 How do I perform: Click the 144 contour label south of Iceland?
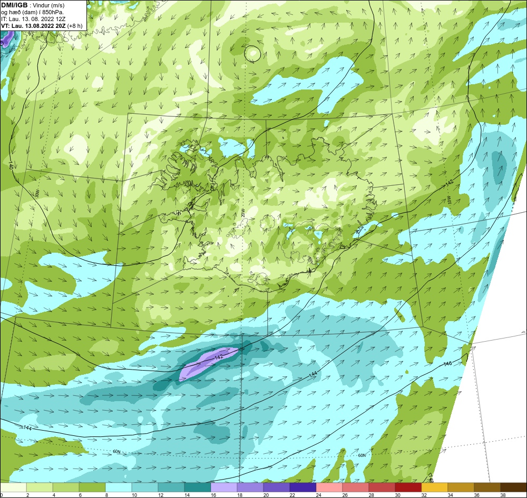(x=313, y=374)
